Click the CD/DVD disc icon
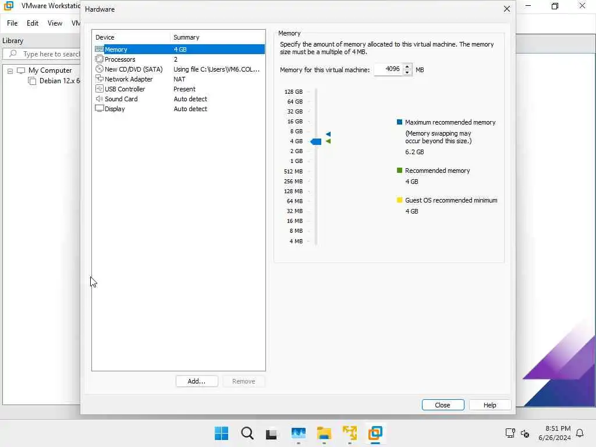The width and height of the screenshot is (596, 447). [x=99, y=69]
